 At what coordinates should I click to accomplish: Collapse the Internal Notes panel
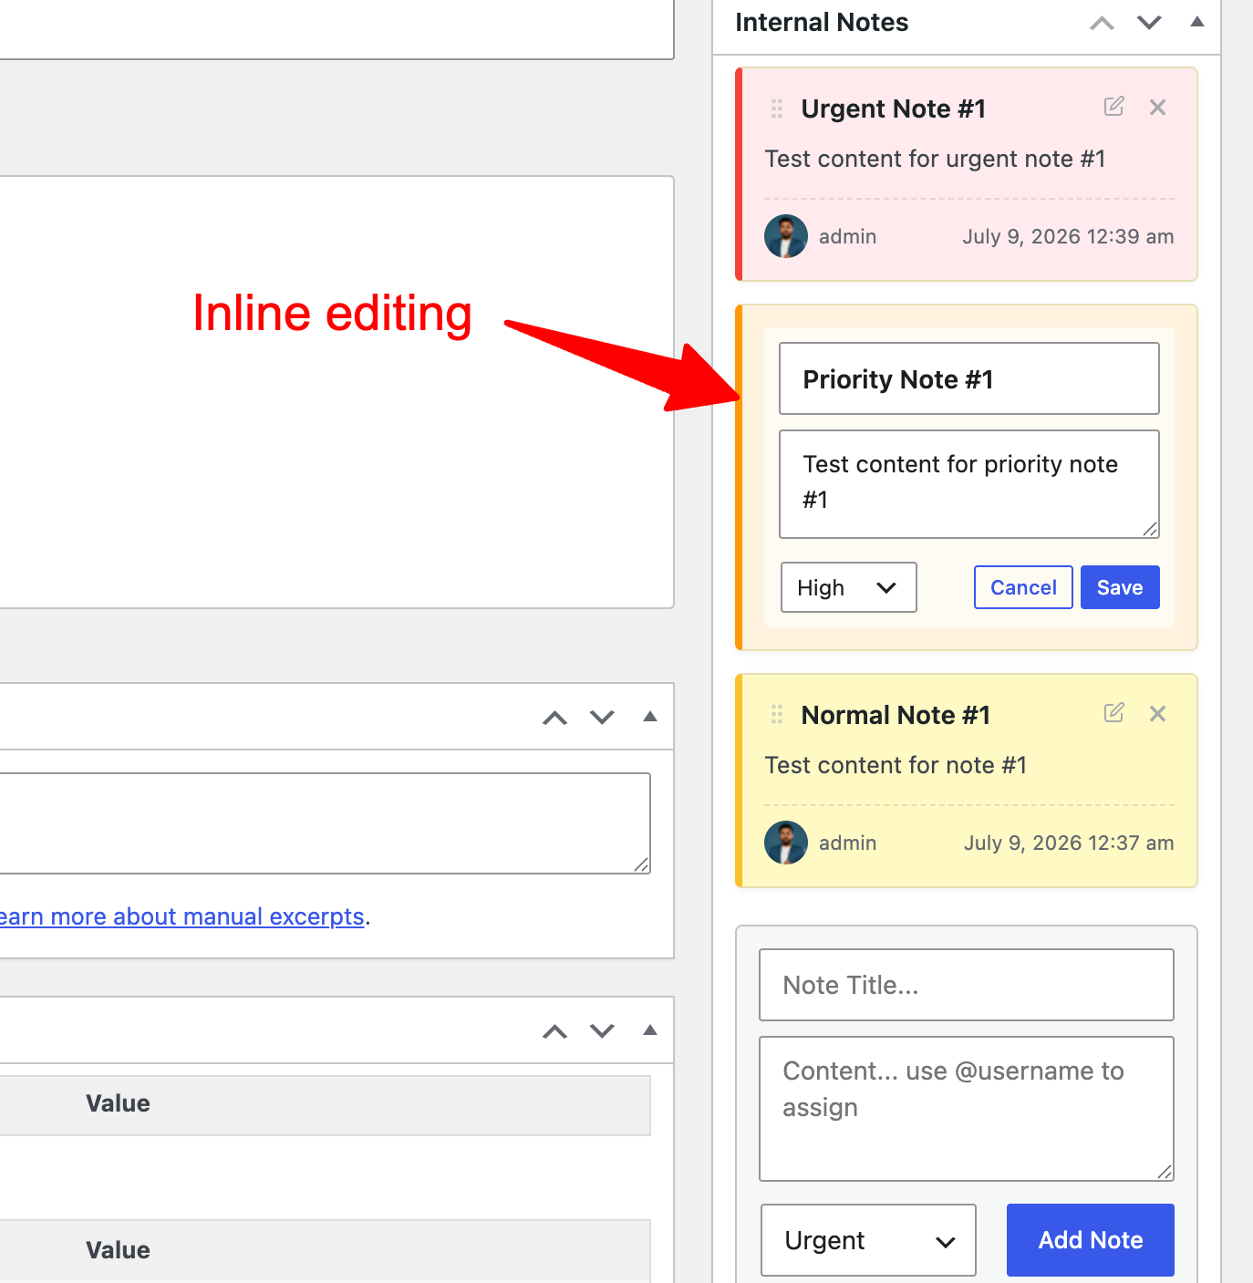[1197, 22]
